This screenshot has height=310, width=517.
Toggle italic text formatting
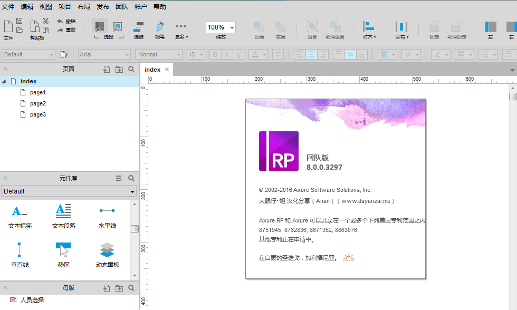tap(227, 54)
